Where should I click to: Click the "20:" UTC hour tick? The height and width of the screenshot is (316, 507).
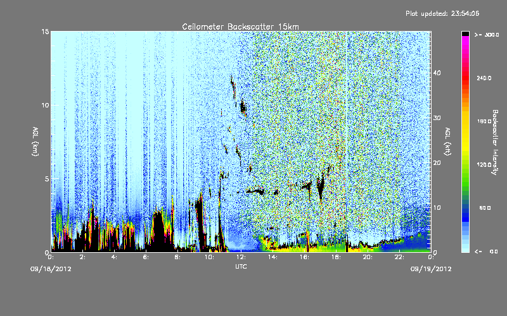point(368,257)
